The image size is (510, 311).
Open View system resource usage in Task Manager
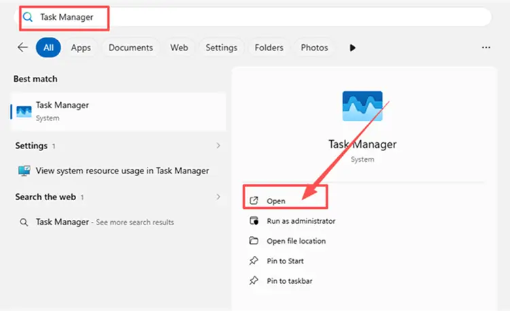coord(118,171)
